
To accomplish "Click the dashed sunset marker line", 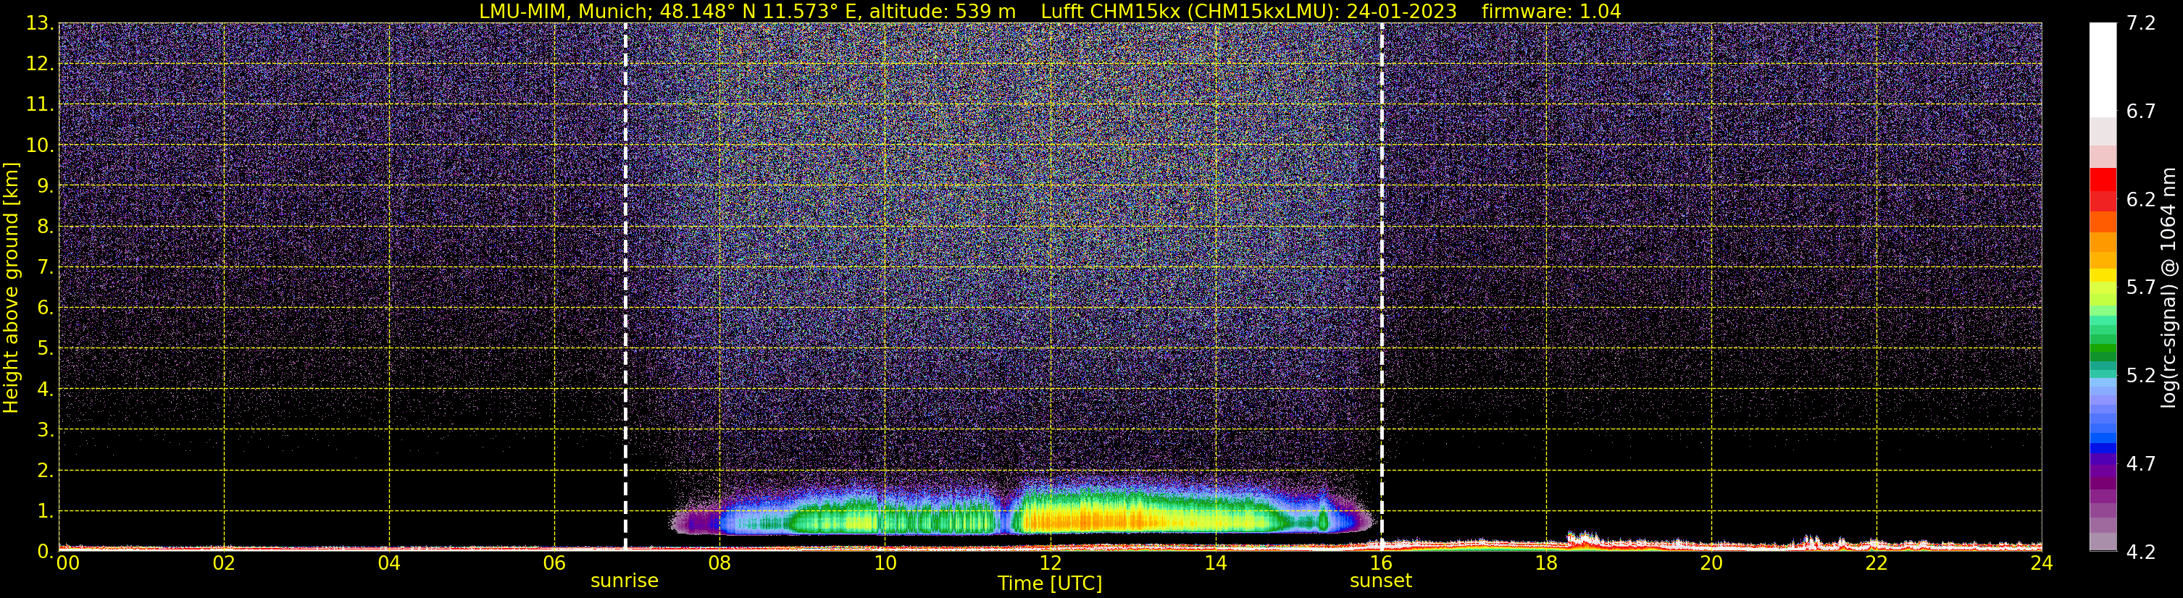I will coord(1382,286).
